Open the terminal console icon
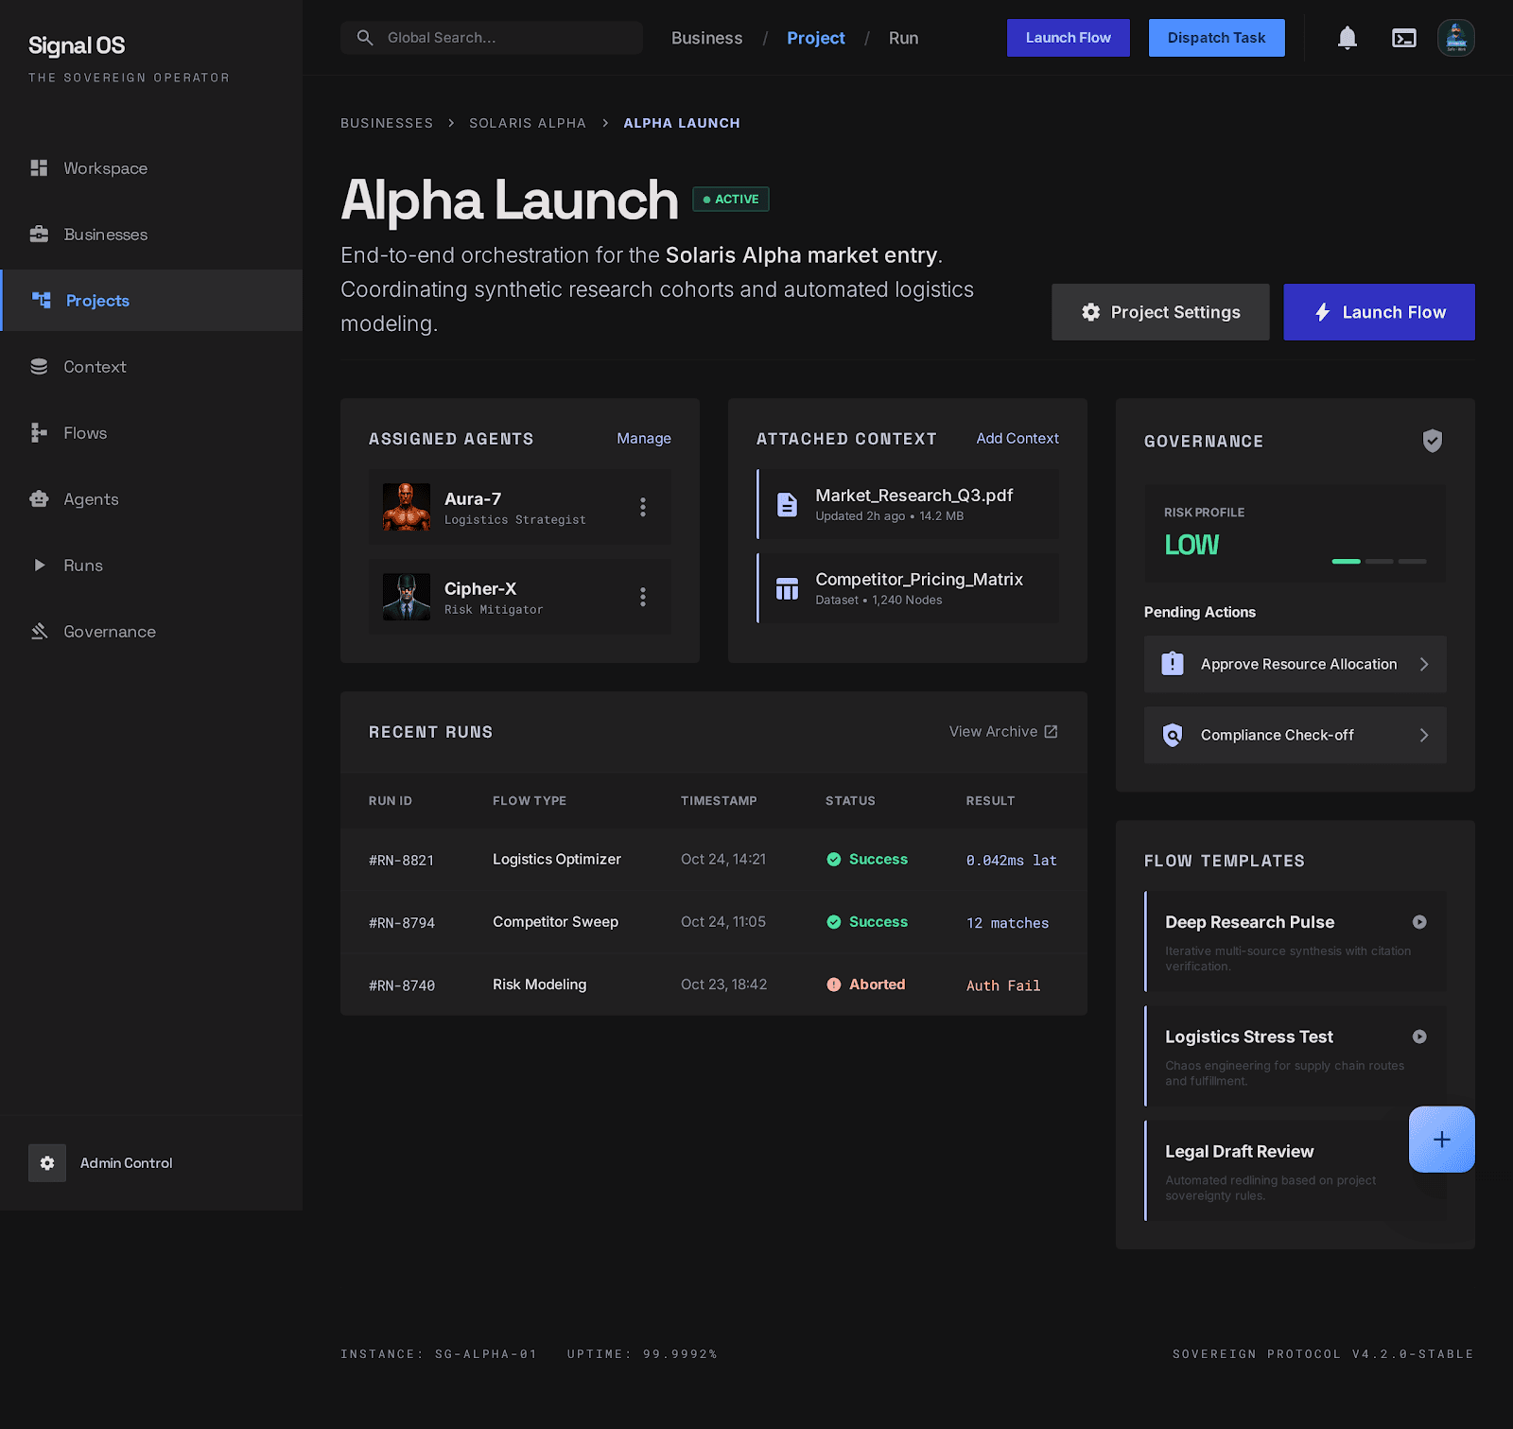 pyautogui.click(x=1404, y=38)
